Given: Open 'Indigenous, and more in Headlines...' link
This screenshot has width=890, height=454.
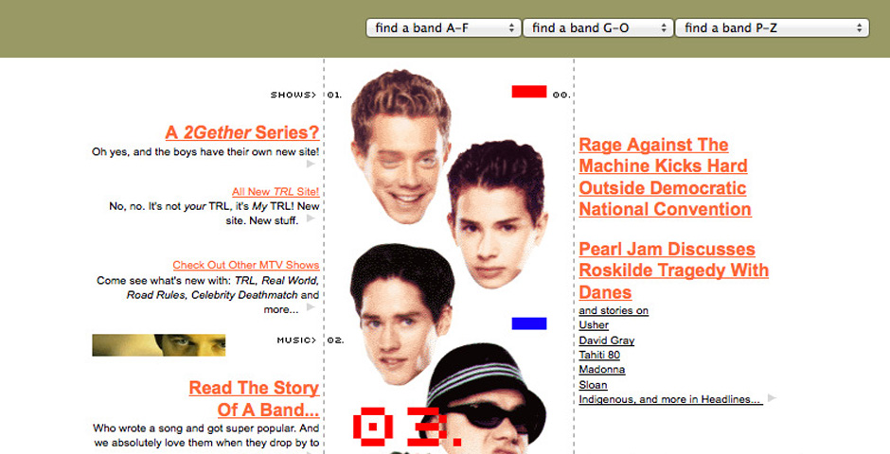Looking at the screenshot, I should point(671,399).
